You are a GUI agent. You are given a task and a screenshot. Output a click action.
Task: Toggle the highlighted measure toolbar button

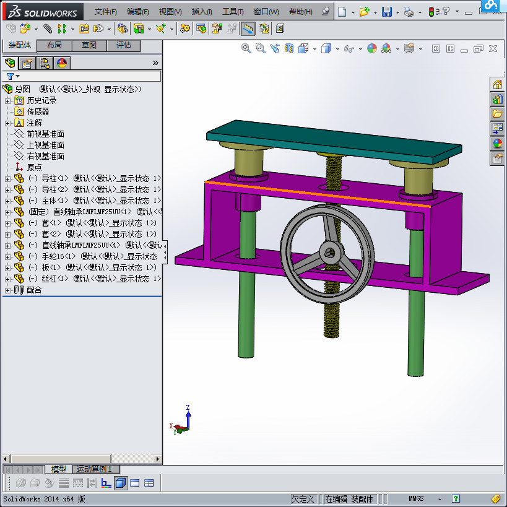(248, 28)
